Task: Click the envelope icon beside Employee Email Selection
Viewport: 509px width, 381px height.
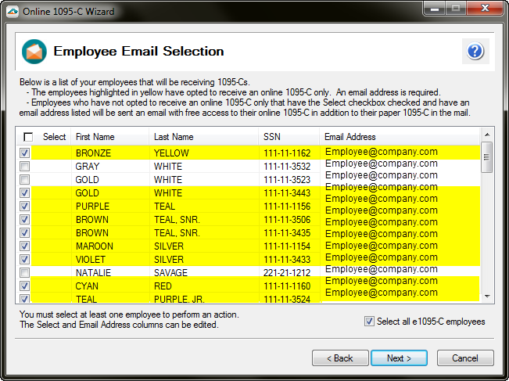Action: tap(34, 52)
